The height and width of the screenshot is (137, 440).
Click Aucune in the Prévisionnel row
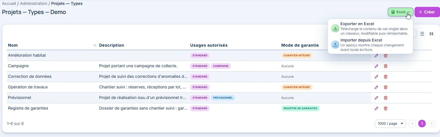pyautogui.click(x=287, y=98)
